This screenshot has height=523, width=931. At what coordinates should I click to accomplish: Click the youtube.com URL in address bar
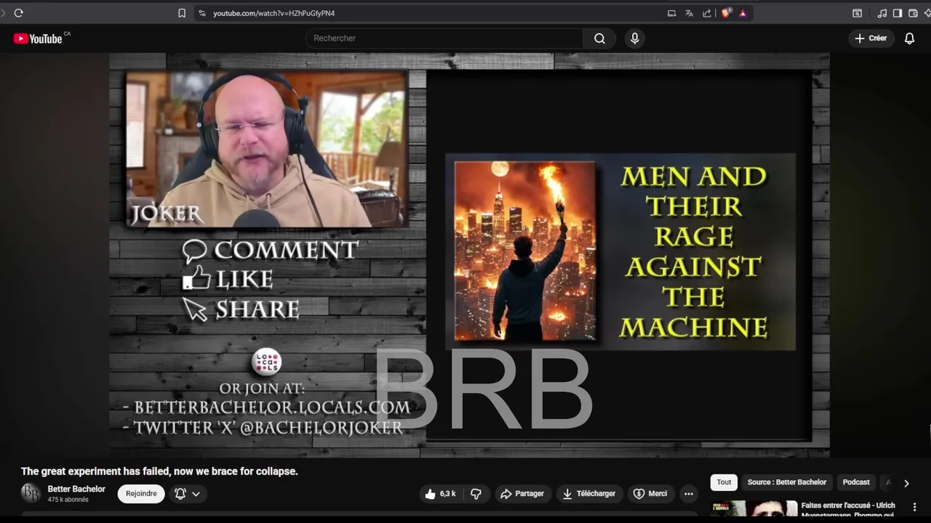pos(273,13)
